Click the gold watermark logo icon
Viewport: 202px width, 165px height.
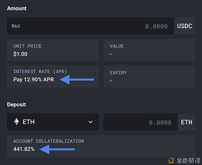pos(171,160)
